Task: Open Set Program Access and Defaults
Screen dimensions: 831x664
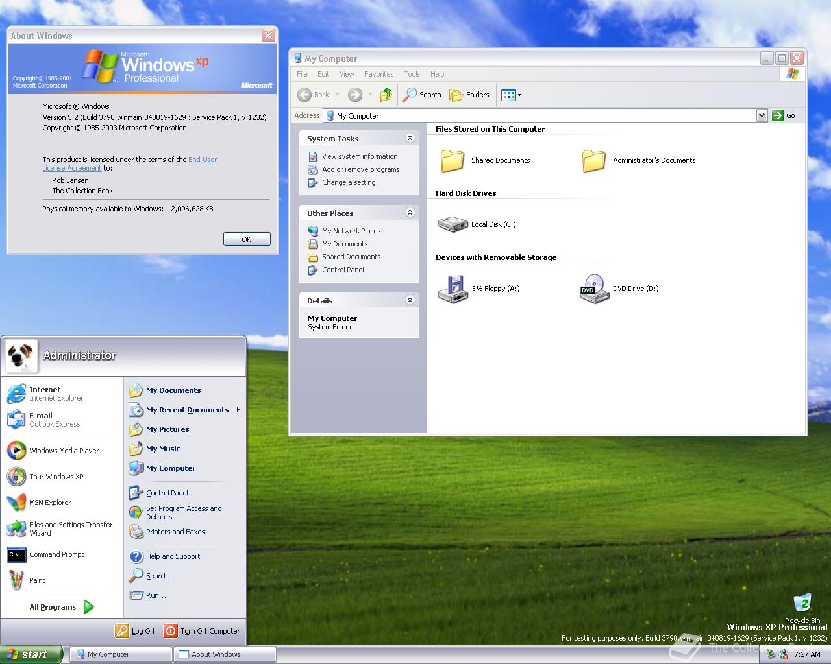Action: tap(185, 512)
